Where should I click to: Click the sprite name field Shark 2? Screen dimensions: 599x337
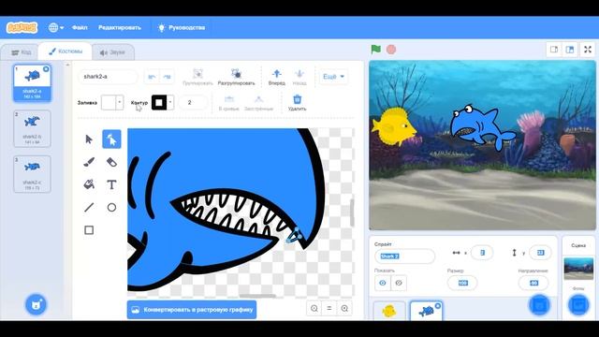coord(404,256)
